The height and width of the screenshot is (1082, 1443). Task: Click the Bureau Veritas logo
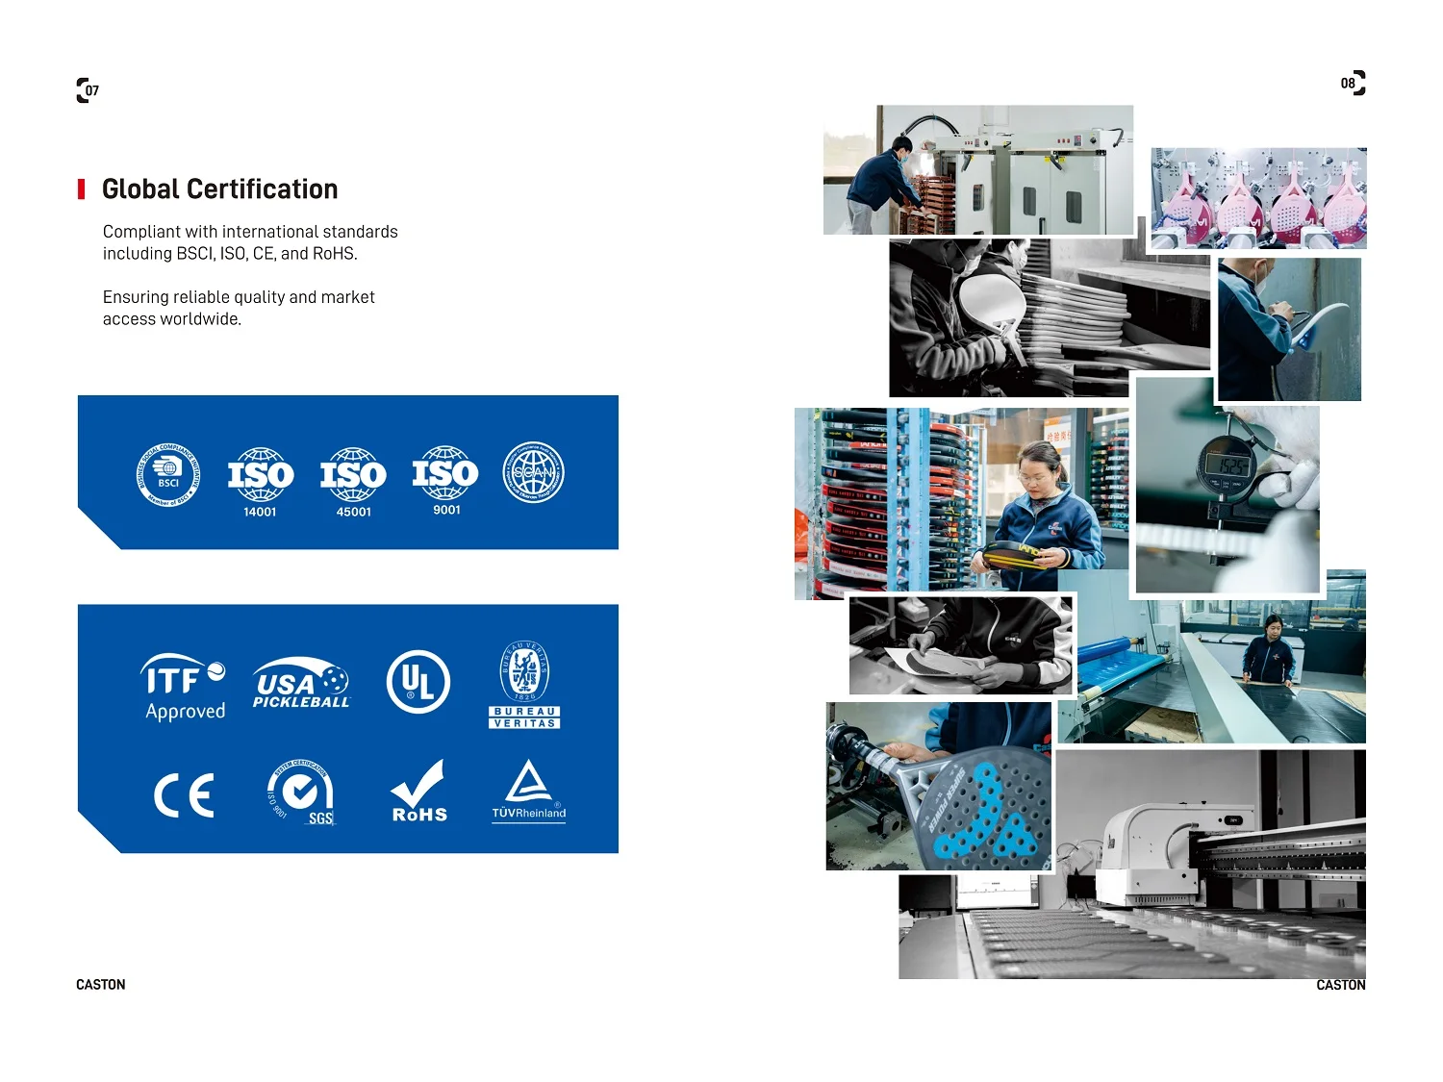(524, 685)
